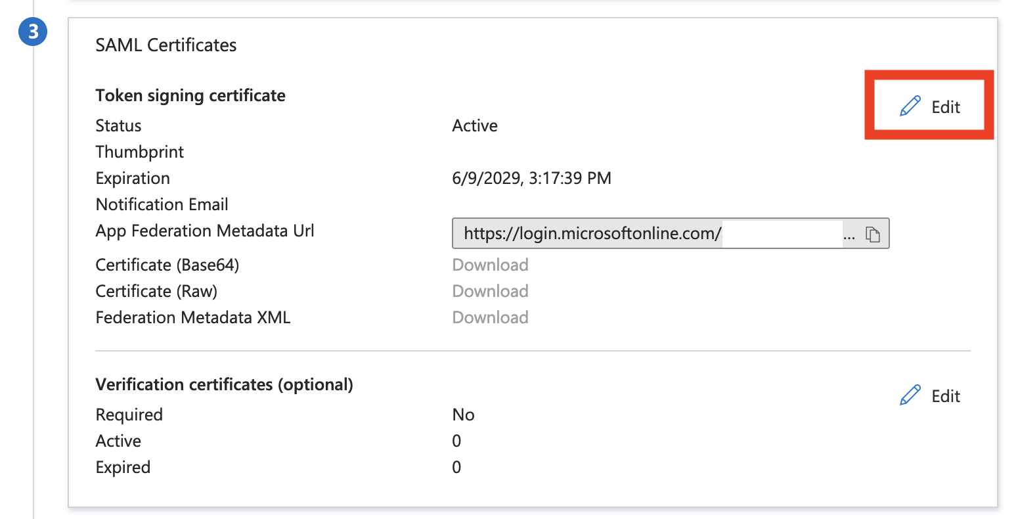Click the Certificate (Base64) label
This screenshot has height=519, width=1018.
point(167,265)
